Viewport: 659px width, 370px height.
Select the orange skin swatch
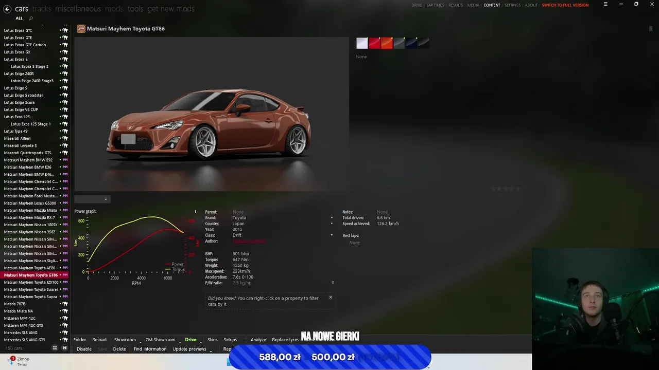pos(387,43)
